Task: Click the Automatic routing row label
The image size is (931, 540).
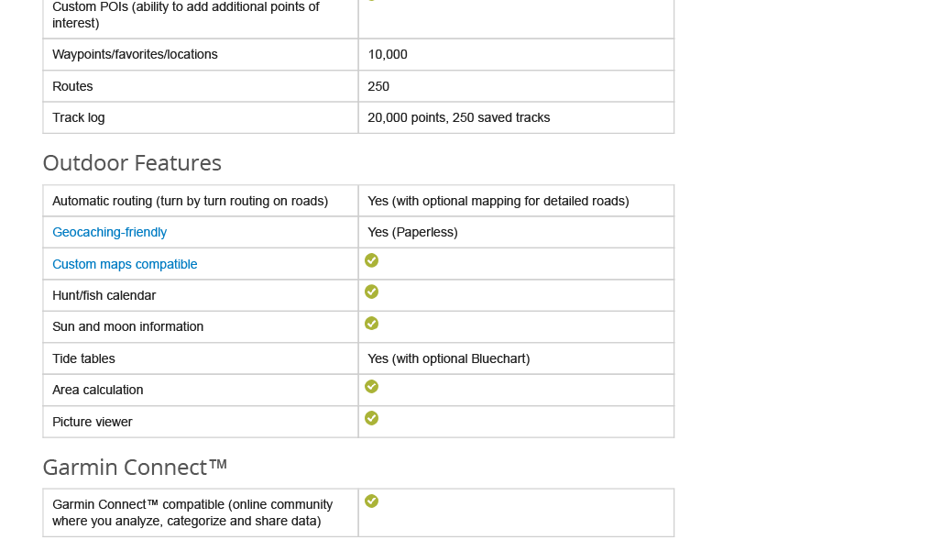Action: (x=190, y=201)
